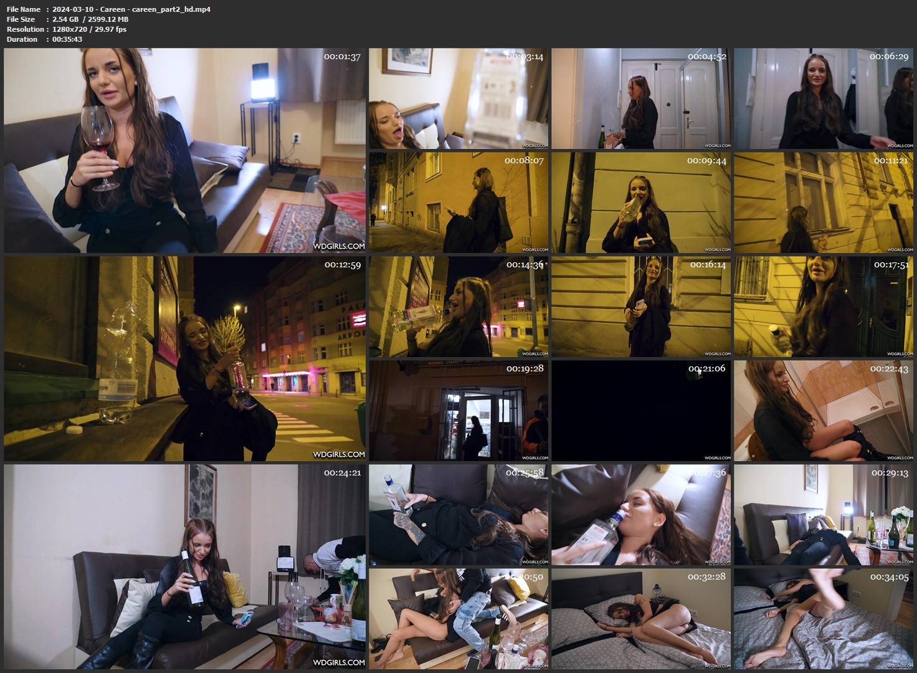Click the thumbnail at 00:17:51
The height and width of the screenshot is (673, 917).
tap(823, 307)
